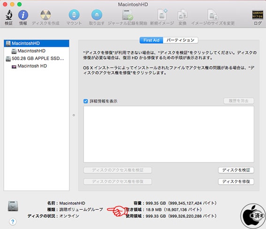Viewport: 266px width, 229px height.
Task: Click the 新規イメージ (New Image) icon
Action: (x=162, y=15)
